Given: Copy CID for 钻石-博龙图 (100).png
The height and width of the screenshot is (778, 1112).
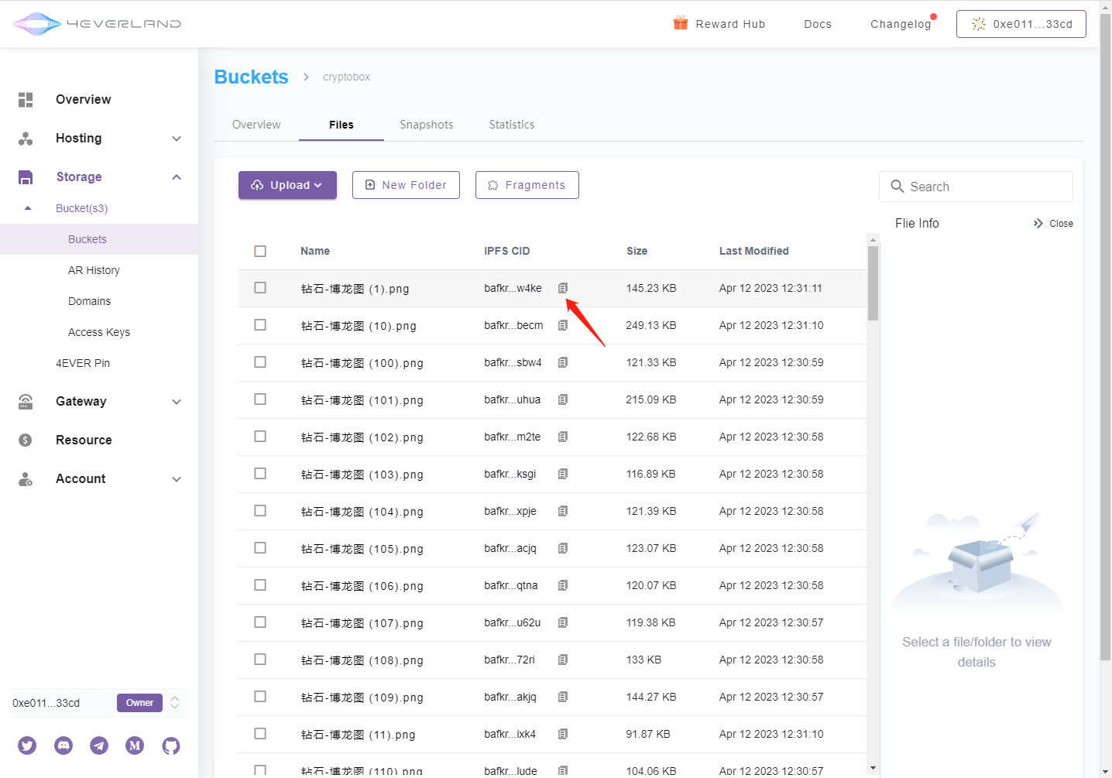Looking at the screenshot, I should coord(563,362).
